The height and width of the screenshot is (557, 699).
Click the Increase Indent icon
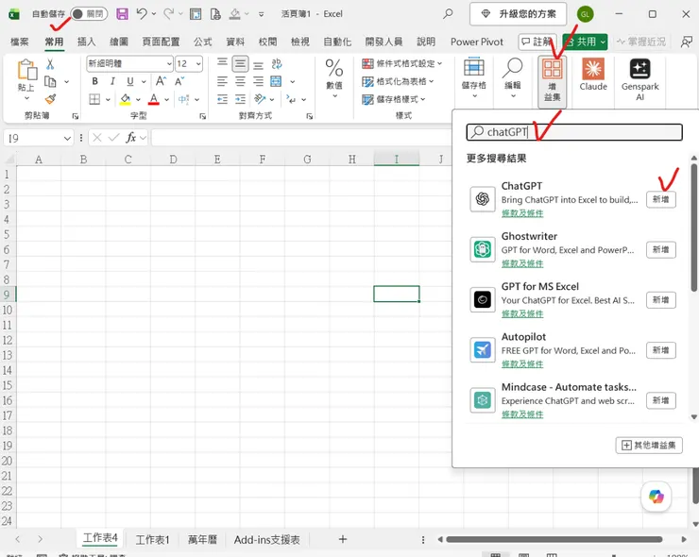[x=240, y=99]
